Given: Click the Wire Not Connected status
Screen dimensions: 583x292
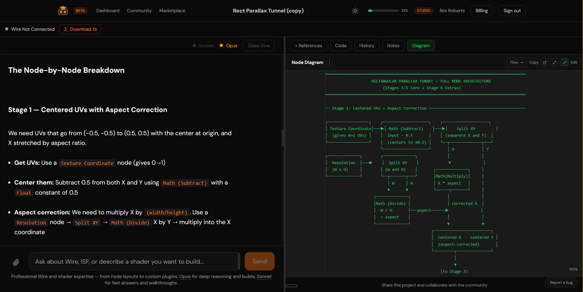Looking at the screenshot, I should point(30,29).
